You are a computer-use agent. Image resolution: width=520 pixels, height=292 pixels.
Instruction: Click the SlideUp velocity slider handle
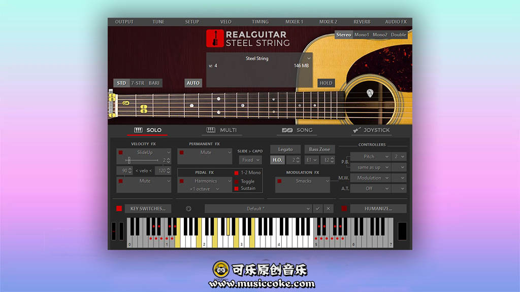coord(128,160)
